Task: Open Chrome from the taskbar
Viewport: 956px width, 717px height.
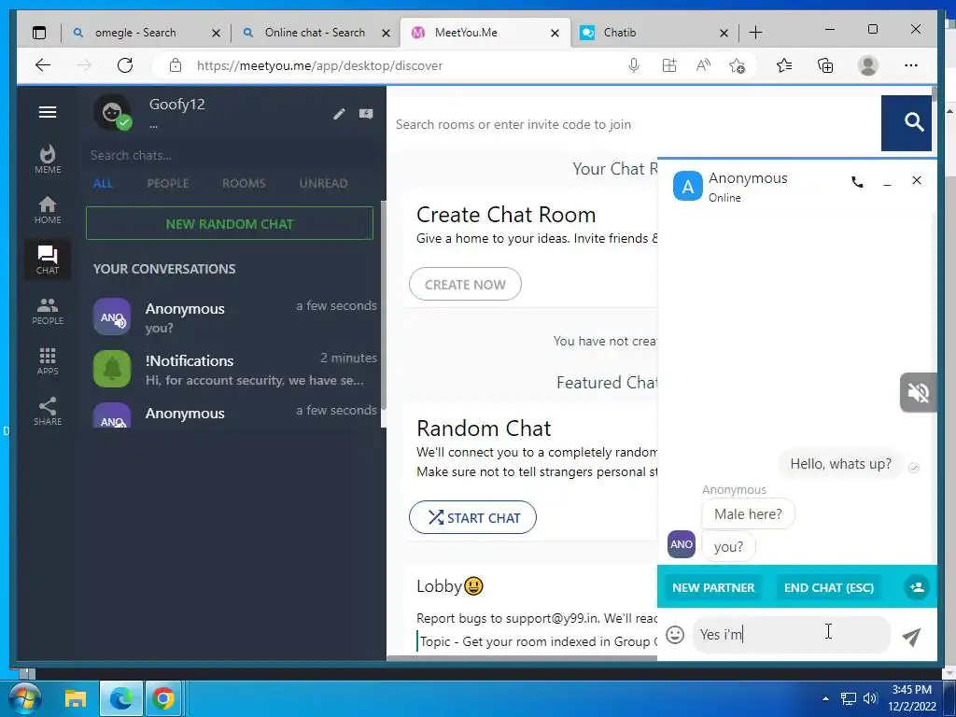Action: point(162,698)
